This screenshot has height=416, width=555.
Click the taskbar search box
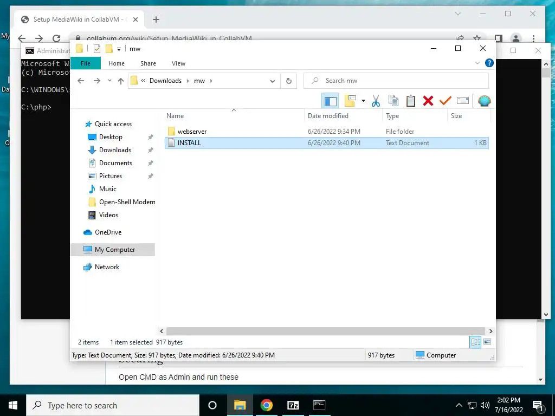[x=113, y=405]
